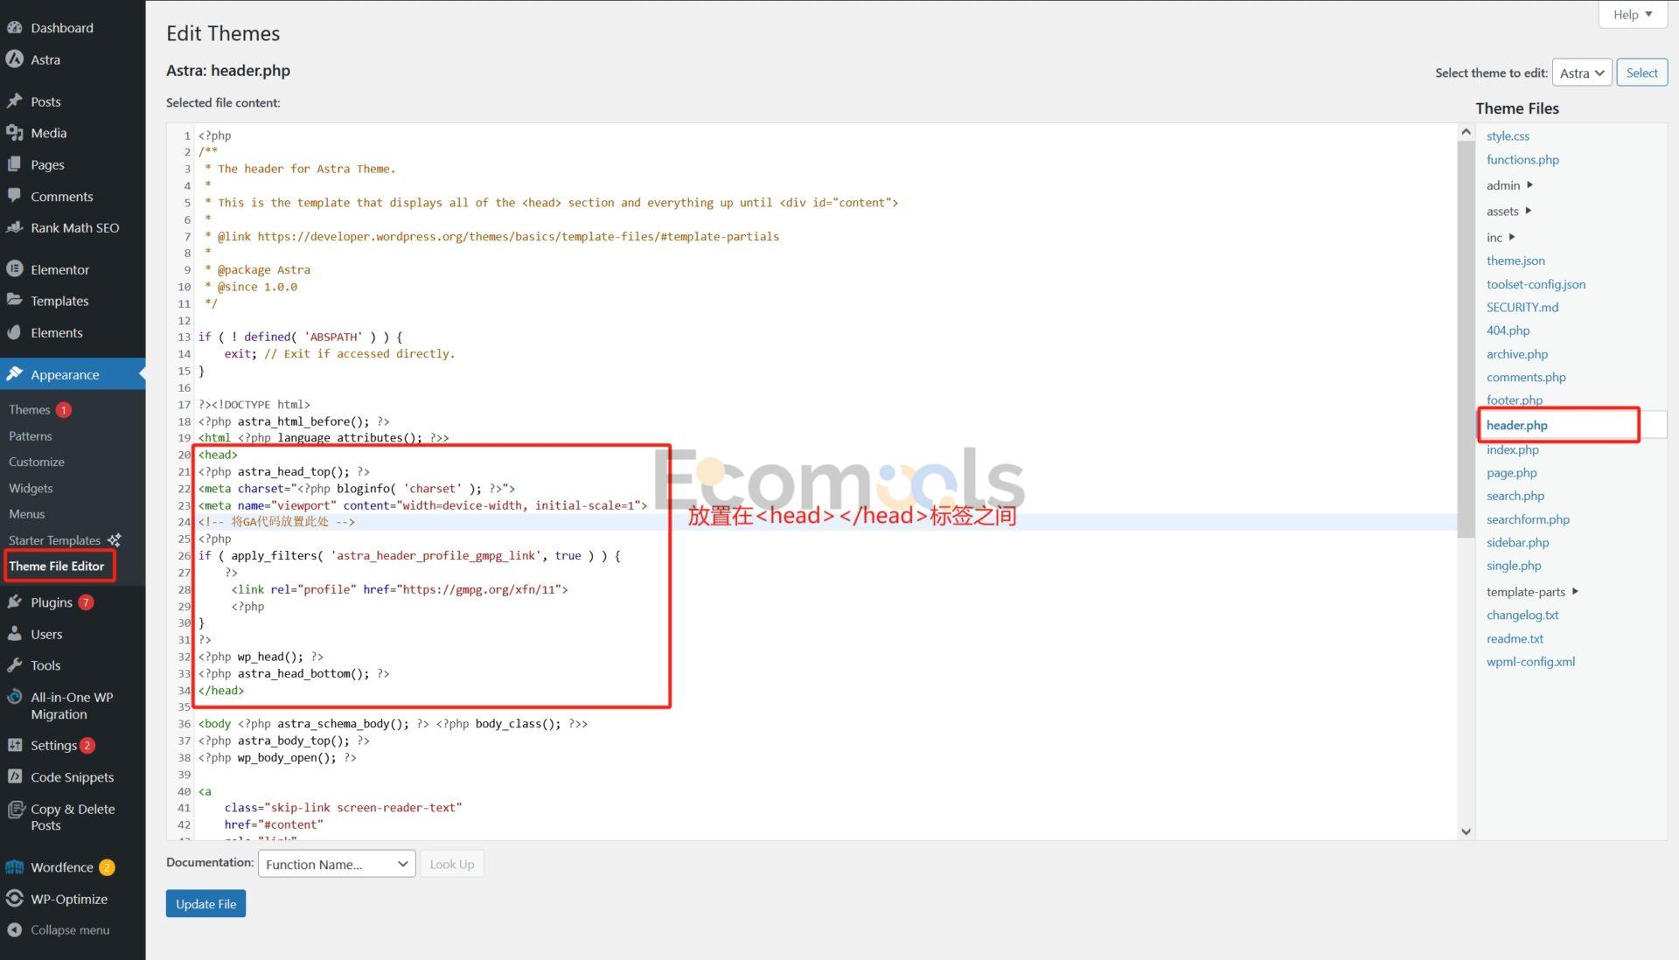Click the Wordfence shield icon
Image resolution: width=1679 pixels, height=960 pixels.
(14, 867)
